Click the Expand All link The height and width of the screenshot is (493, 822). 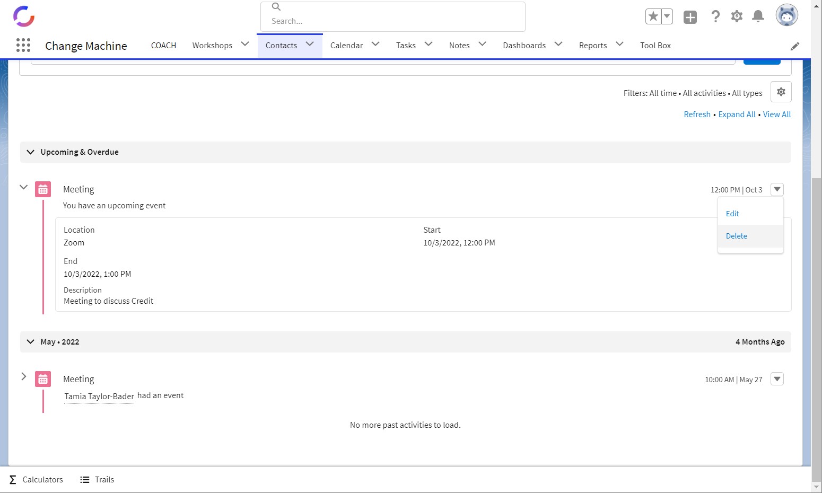click(x=737, y=115)
